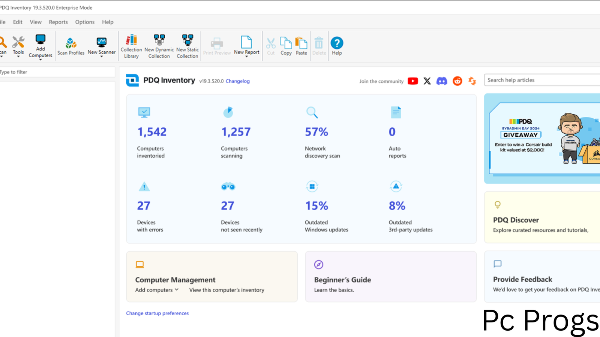Click the Paste toolbar icon
The width and height of the screenshot is (600, 337).
pos(301,43)
